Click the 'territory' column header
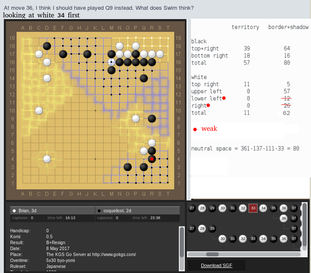The width and height of the screenshot is (311, 273). 245,27
